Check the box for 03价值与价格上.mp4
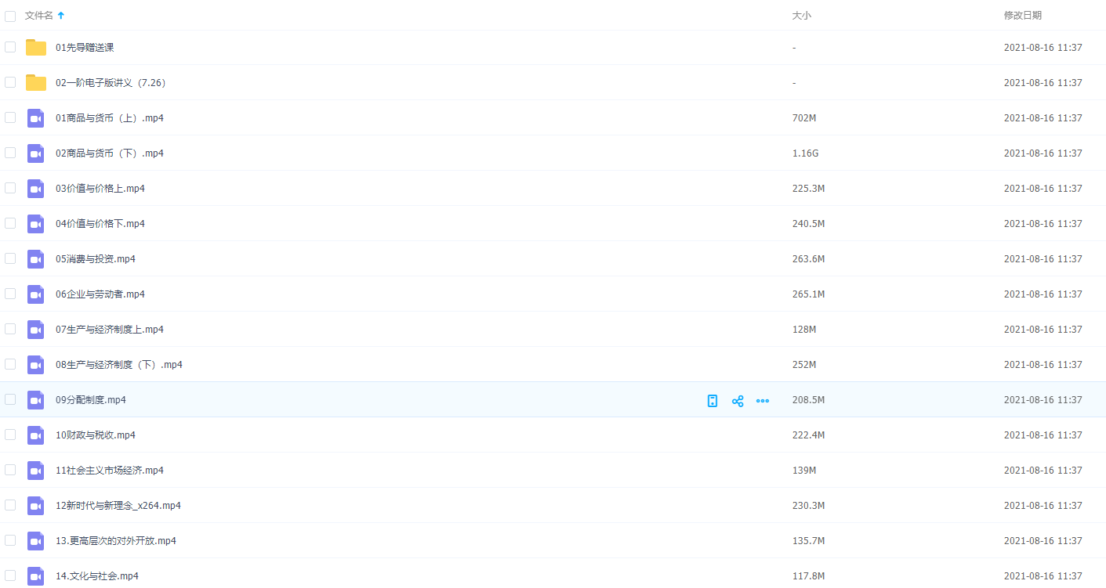 click(x=10, y=188)
